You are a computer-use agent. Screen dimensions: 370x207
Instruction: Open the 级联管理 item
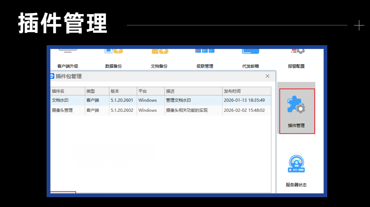point(205,58)
